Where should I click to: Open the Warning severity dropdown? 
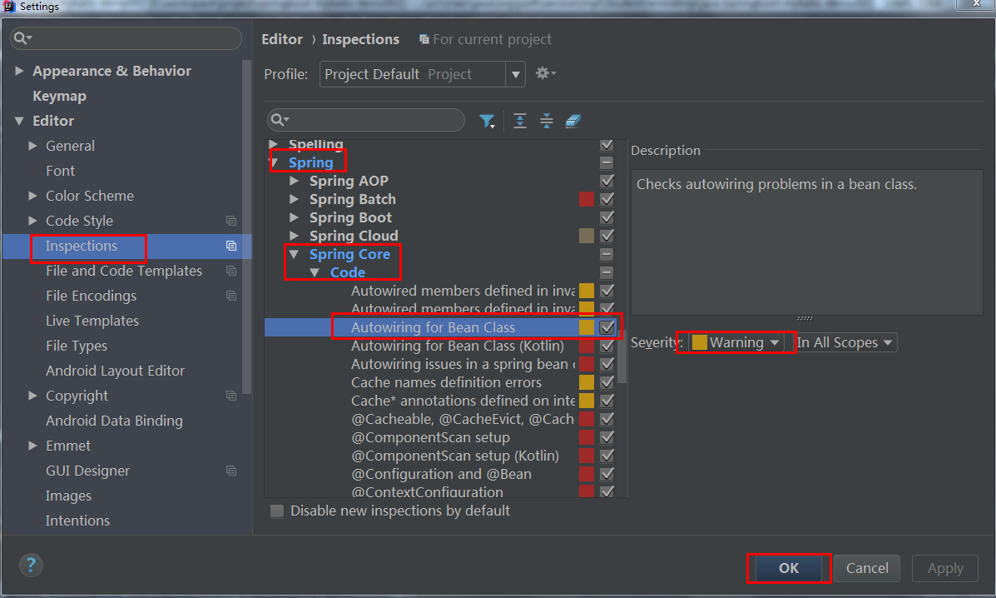(736, 342)
